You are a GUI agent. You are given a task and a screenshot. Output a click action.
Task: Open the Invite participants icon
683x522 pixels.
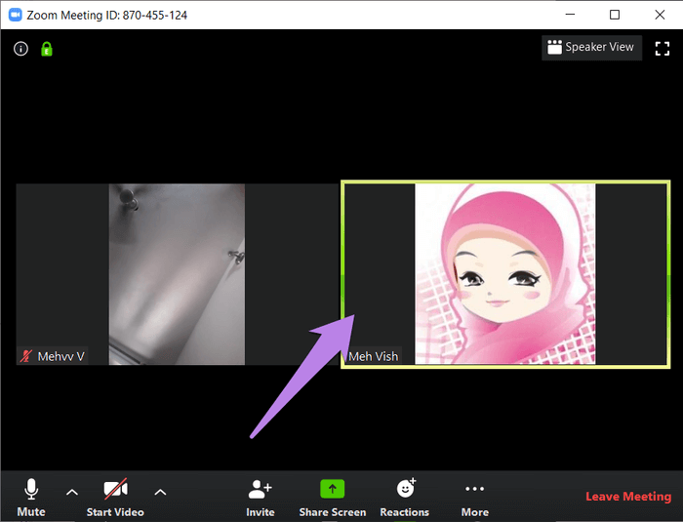point(260,489)
